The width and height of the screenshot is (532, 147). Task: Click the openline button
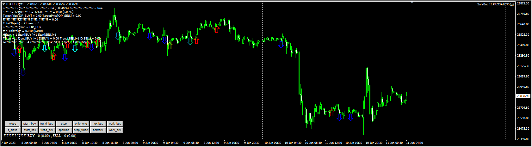click(x=64, y=130)
